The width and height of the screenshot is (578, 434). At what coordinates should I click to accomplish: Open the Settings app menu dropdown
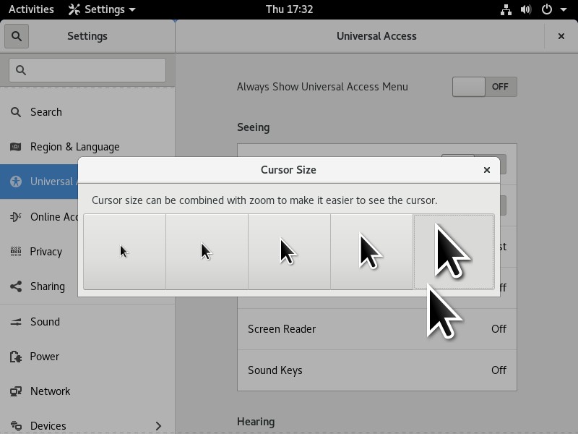pos(102,9)
